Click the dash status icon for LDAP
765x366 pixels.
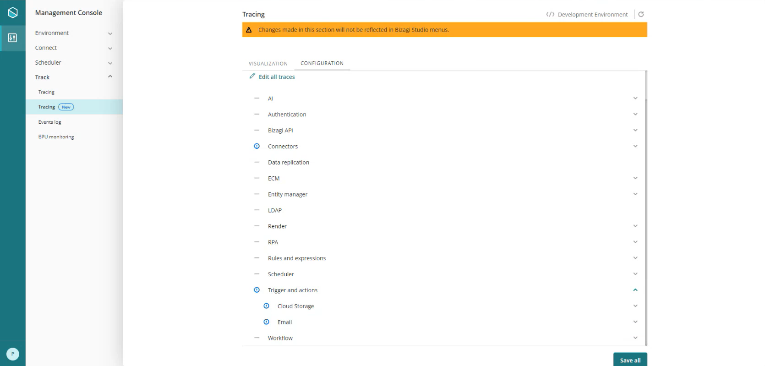pos(257,210)
